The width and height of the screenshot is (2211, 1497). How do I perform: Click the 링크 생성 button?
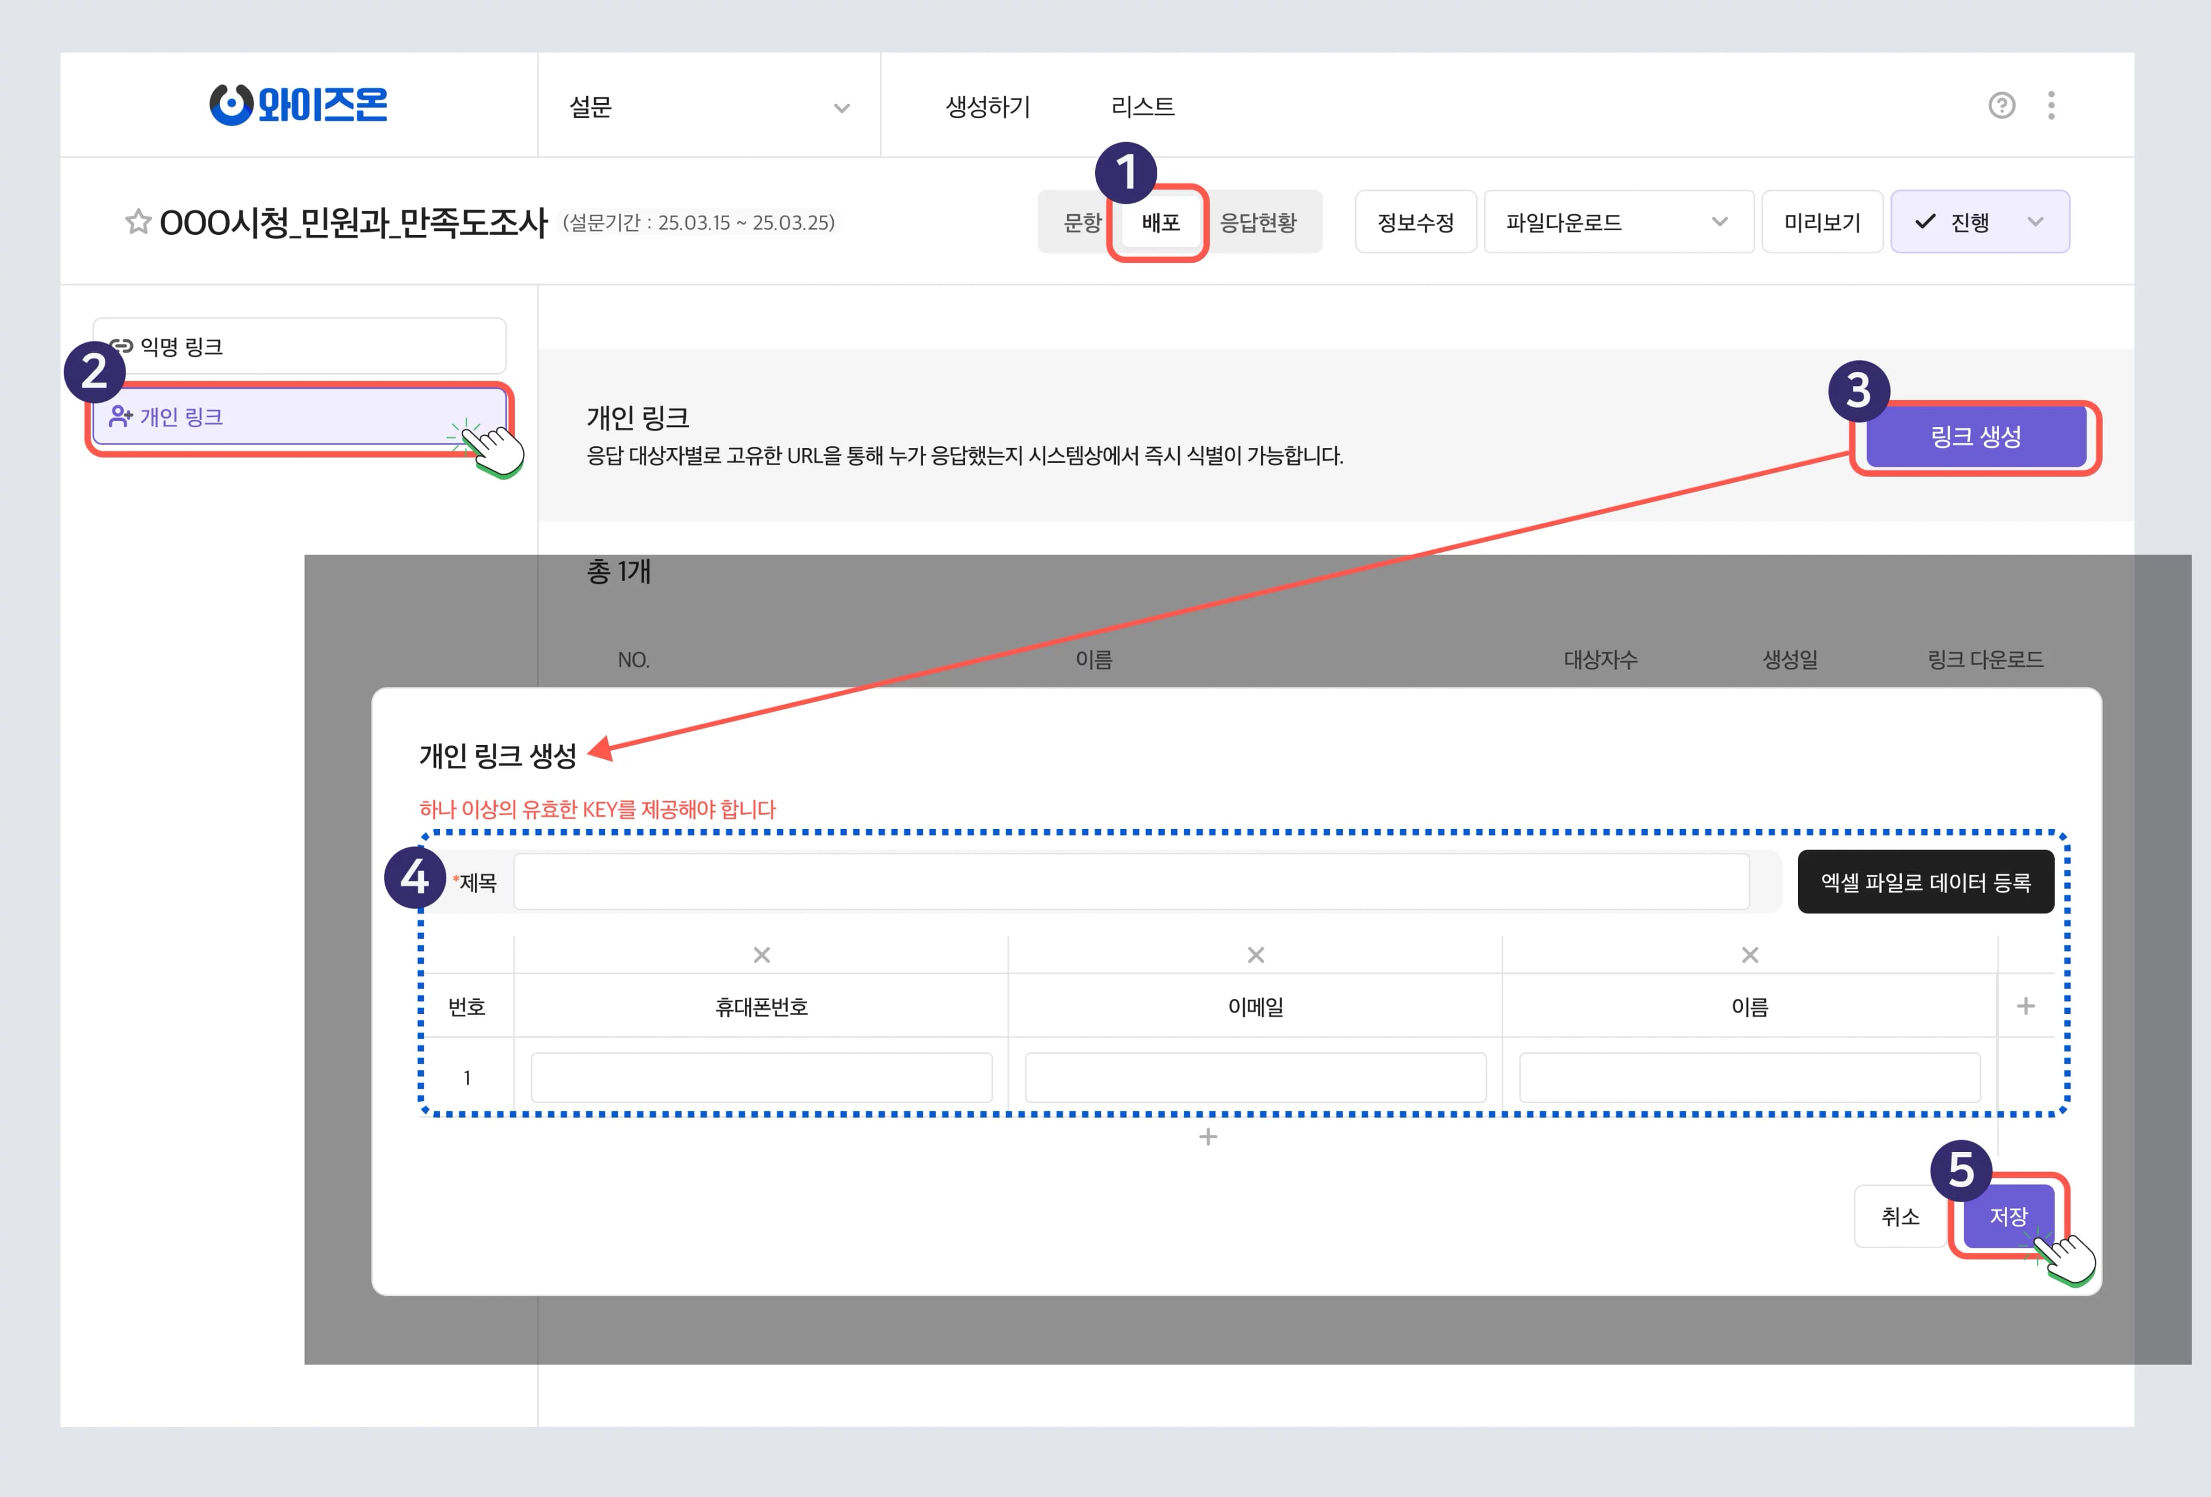click(x=1976, y=438)
